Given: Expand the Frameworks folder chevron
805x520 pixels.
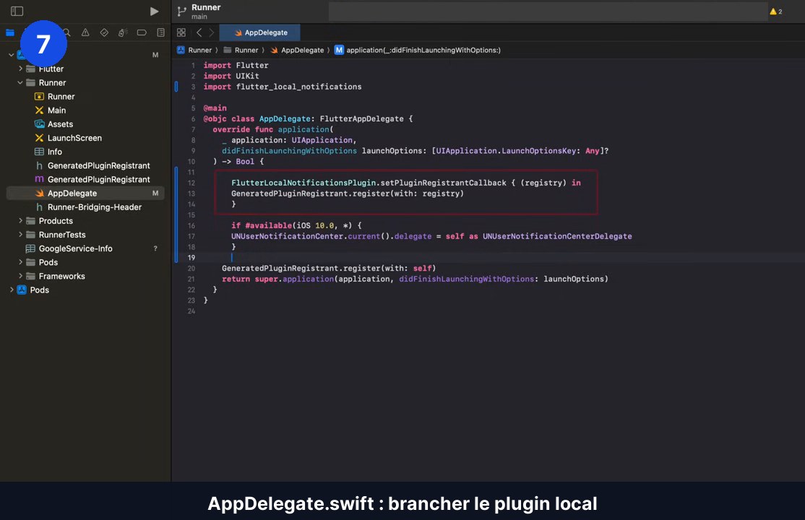Looking at the screenshot, I should 20,276.
